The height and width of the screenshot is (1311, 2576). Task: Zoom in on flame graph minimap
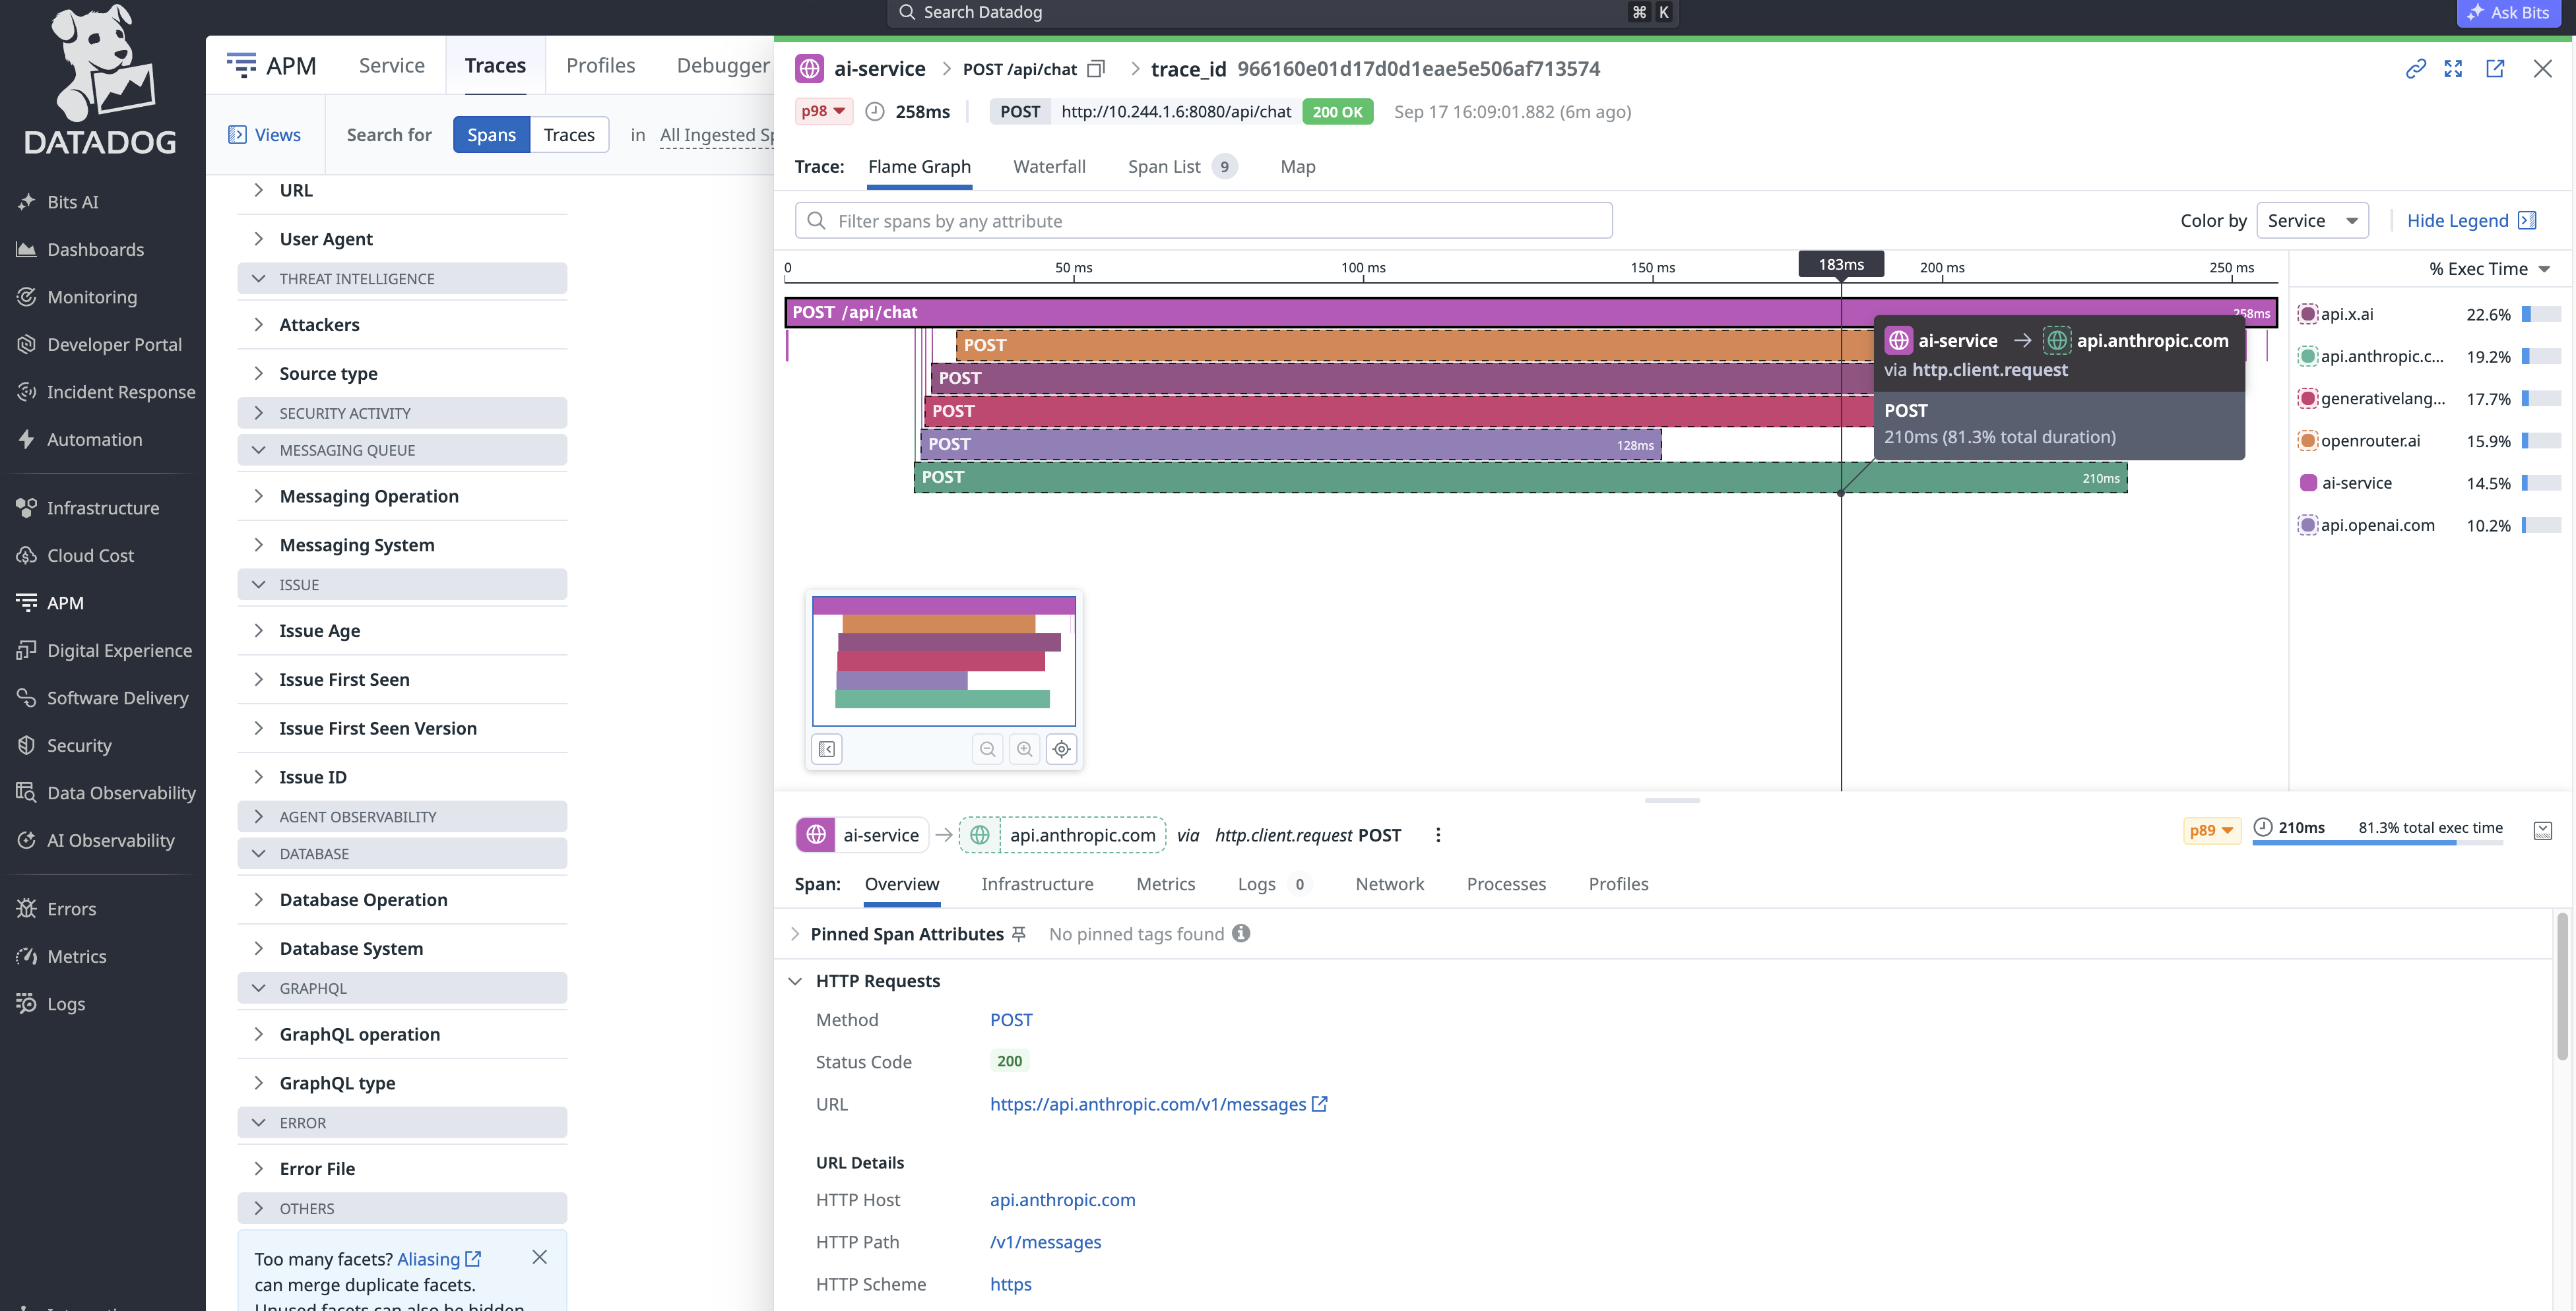(1024, 748)
